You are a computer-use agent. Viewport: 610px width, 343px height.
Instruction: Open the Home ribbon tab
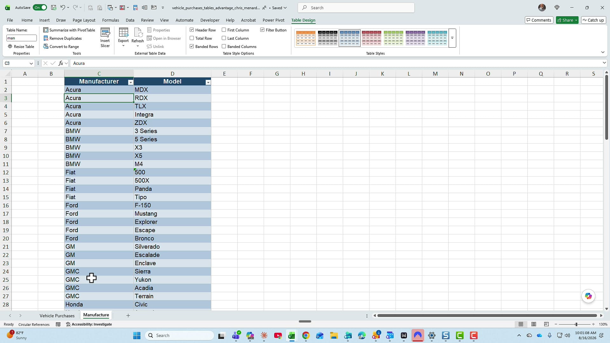27,20
